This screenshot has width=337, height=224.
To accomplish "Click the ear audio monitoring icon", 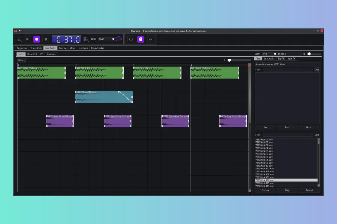I will pyautogui.click(x=85, y=39).
